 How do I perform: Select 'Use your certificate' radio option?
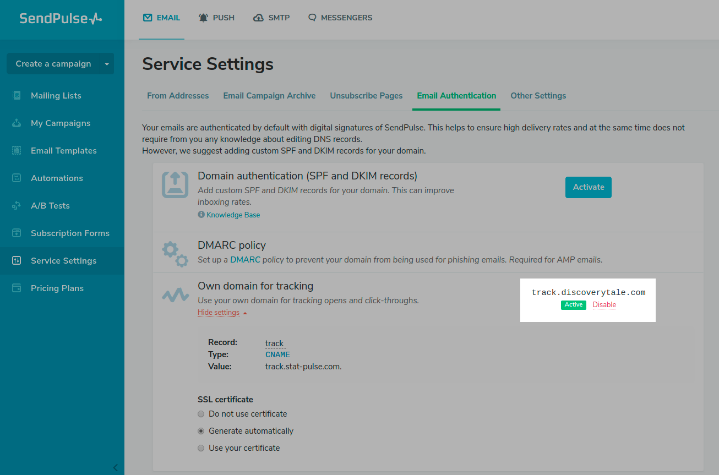click(201, 448)
